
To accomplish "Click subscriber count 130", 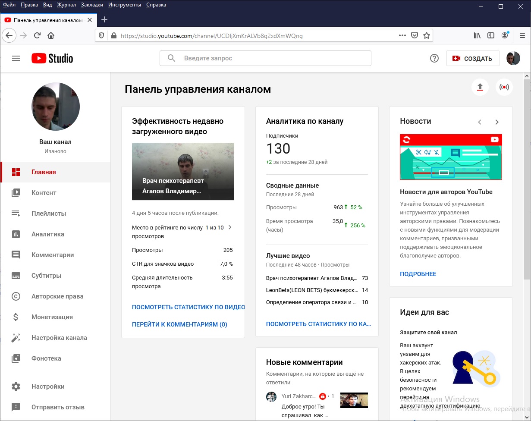I will (278, 149).
